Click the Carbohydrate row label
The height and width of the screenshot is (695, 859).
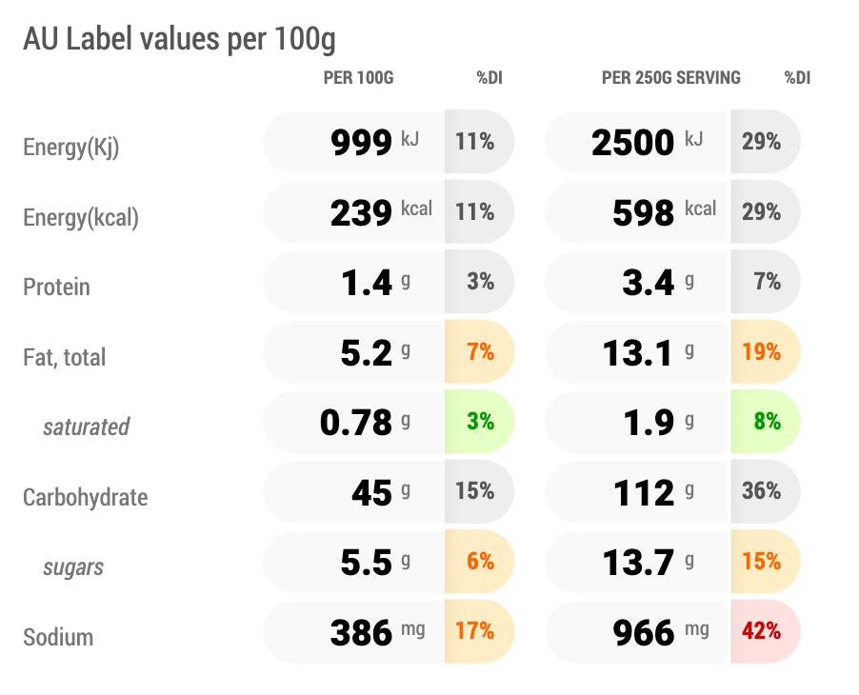click(x=85, y=498)
